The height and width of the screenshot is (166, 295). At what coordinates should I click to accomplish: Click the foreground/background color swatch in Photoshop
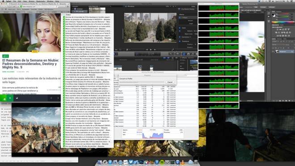274,15
